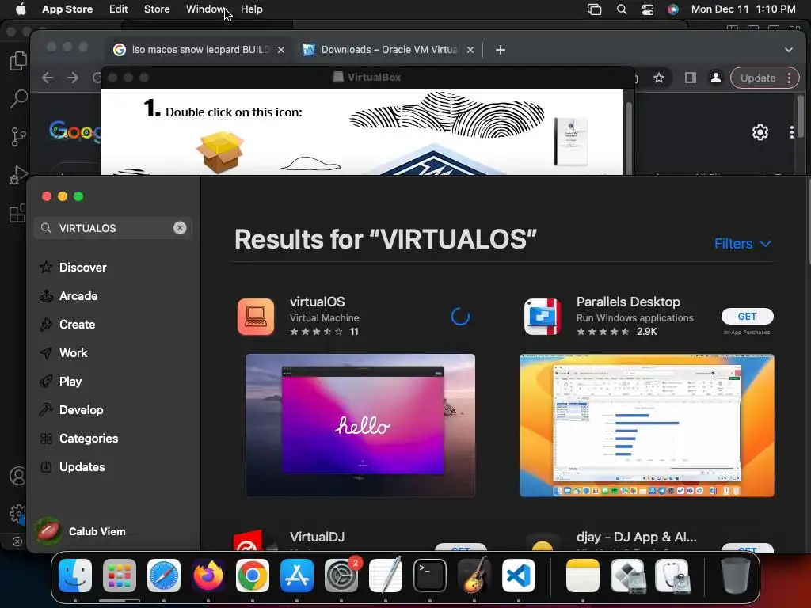
Task: Switch to the iso macos snow leopard Chrome tab
Action: (x=199, y=50)
